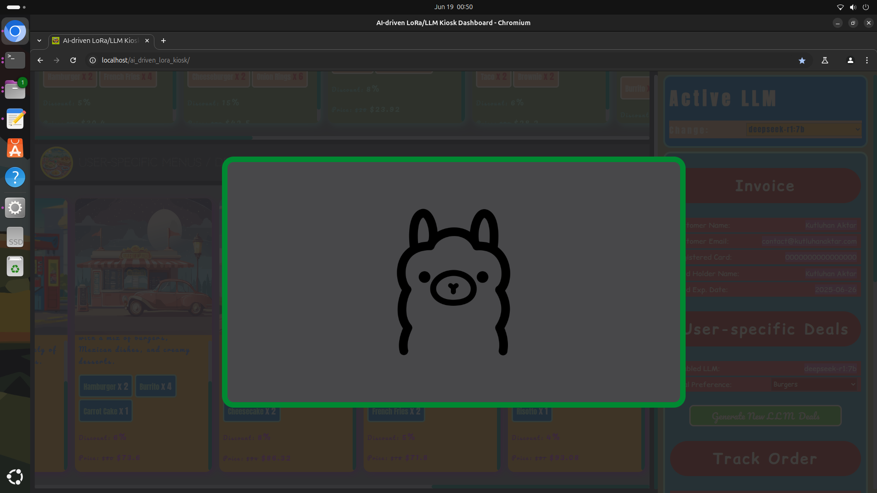This screenshot has width=877, height=493.
Task: Expand the Active LLM deepseek-r1:7b dropdown
Action: (x=803, y=130)
